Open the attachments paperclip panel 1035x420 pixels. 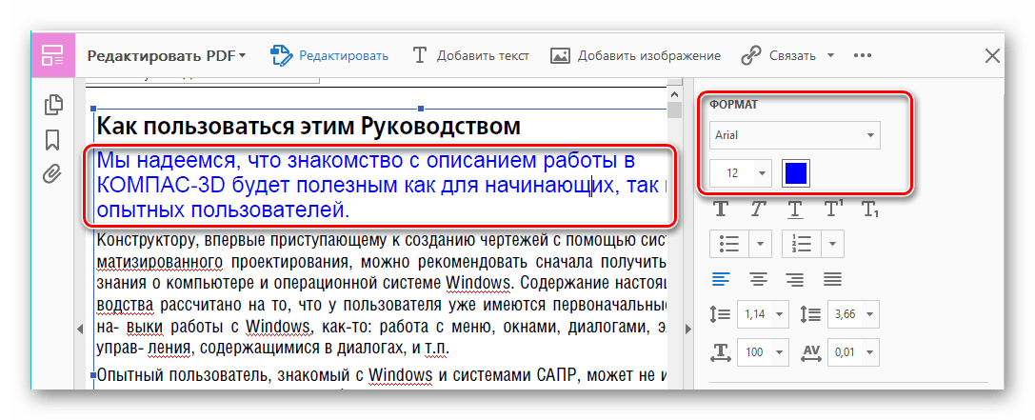click(53, 173)
